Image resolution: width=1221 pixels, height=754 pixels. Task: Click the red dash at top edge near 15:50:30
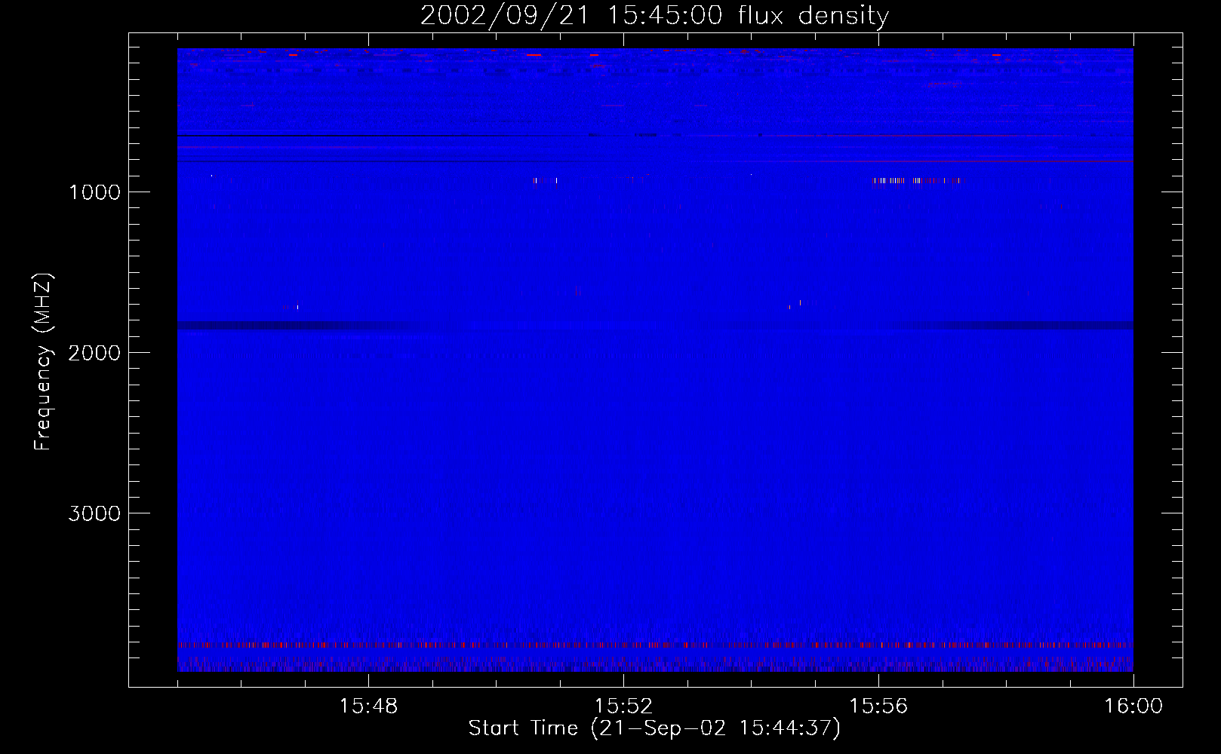pos(534,54)
